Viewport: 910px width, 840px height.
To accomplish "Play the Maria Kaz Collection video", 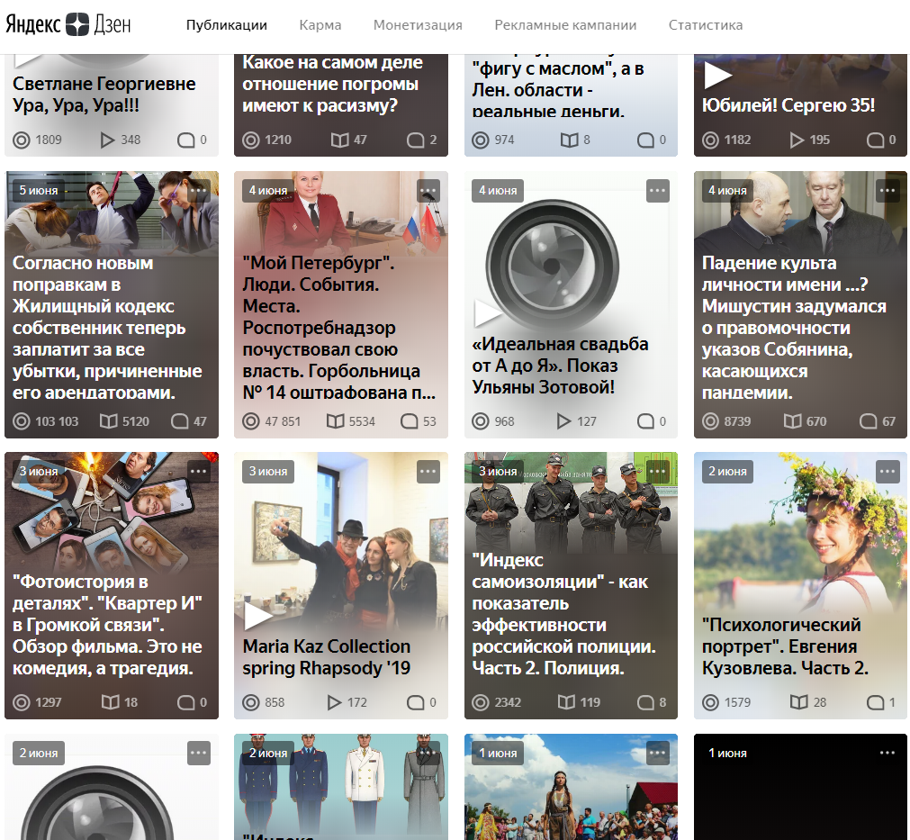I will pyautogui.click(x=257, y=616).
